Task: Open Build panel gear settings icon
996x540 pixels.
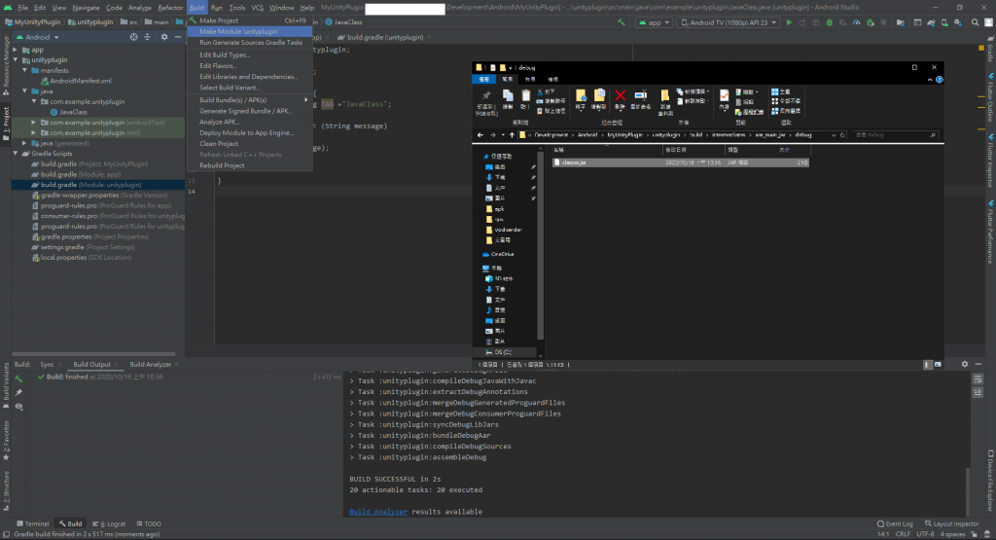Action: (x=964, y=364)
